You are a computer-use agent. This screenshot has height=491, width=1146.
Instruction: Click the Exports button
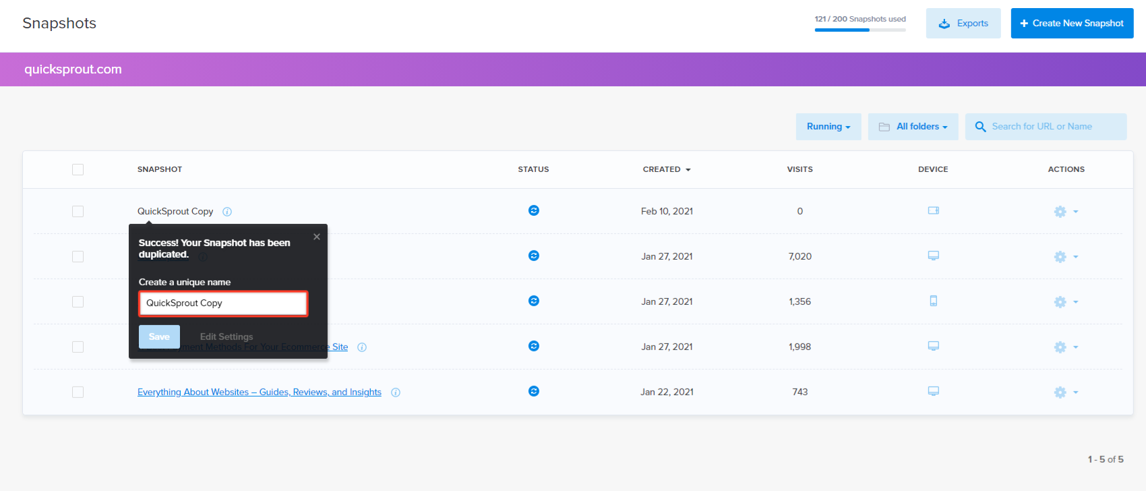tap(963, 23)
